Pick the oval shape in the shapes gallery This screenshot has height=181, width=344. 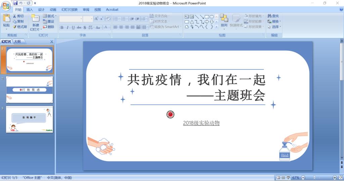212,16
